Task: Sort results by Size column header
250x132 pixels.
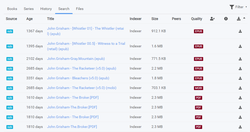Action: 155,19
